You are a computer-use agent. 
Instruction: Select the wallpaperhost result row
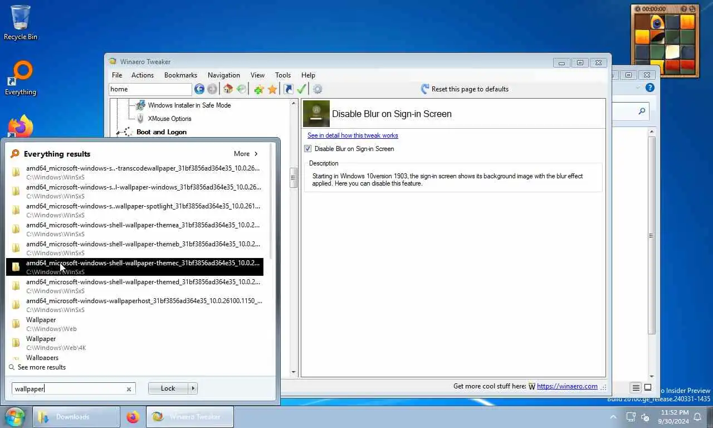point(134,305)
